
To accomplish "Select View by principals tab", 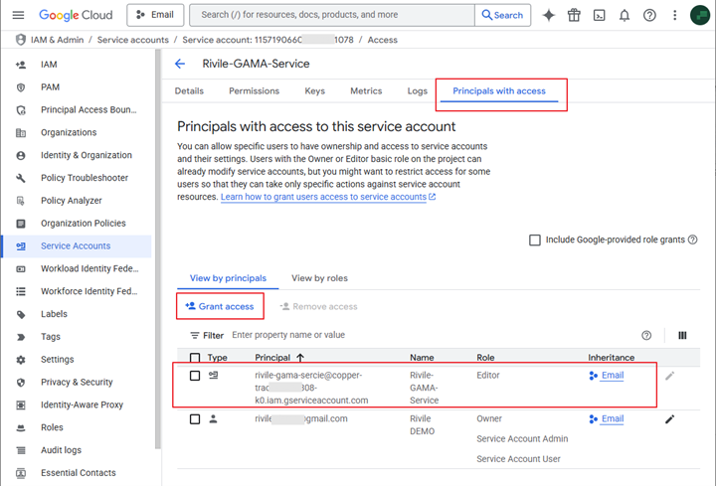I will (228, 278).
